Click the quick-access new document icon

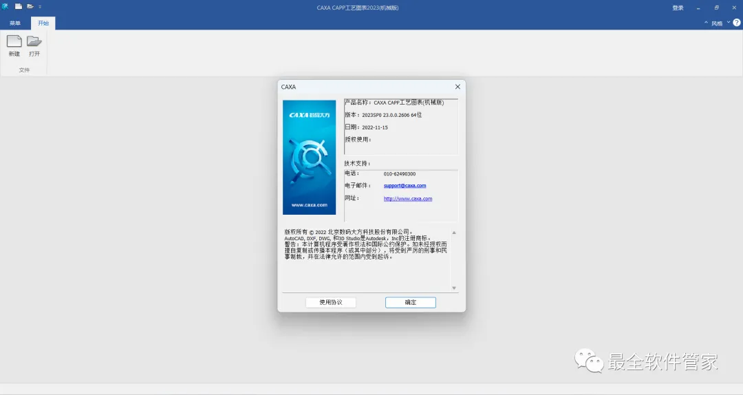(19, 6)
